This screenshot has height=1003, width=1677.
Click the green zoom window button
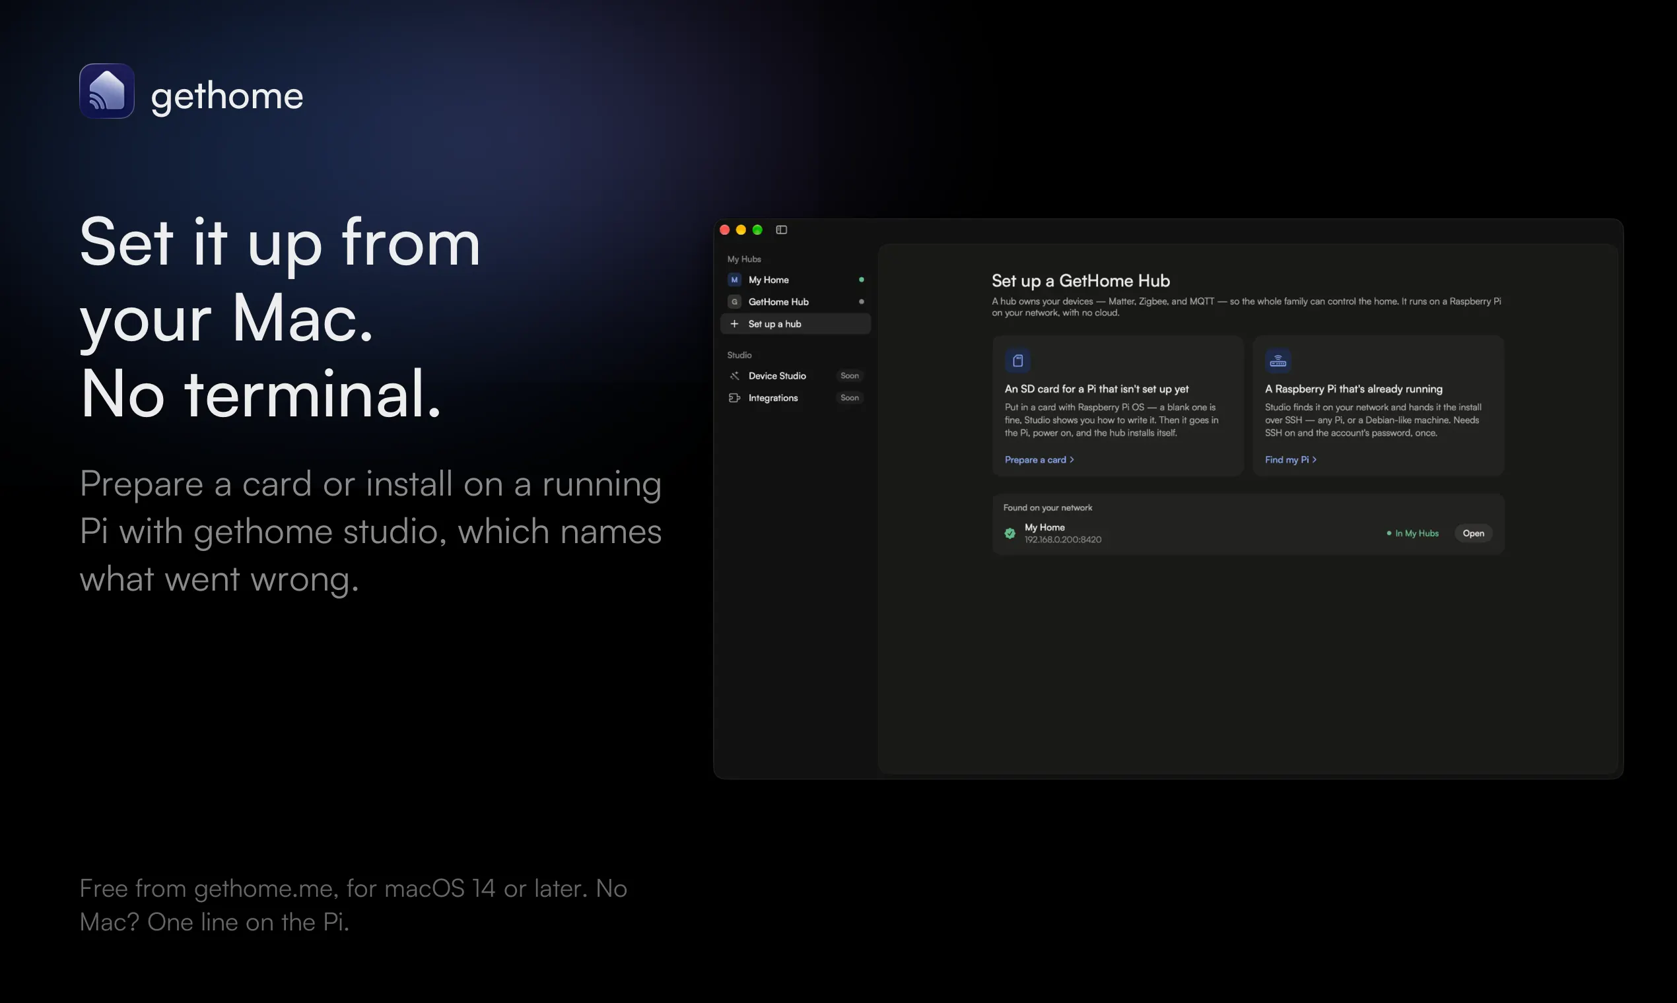click(757, 230)
